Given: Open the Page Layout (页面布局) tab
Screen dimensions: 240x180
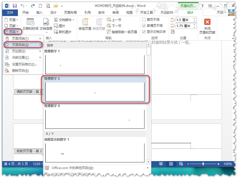Looking at the screenshot, I should click(70, 13).
